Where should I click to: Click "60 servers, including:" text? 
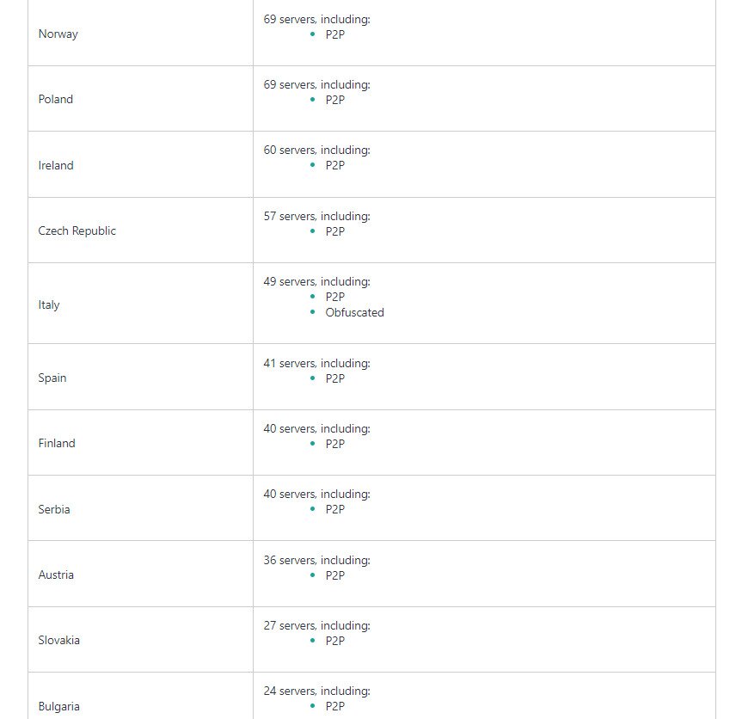click(316, 151)
